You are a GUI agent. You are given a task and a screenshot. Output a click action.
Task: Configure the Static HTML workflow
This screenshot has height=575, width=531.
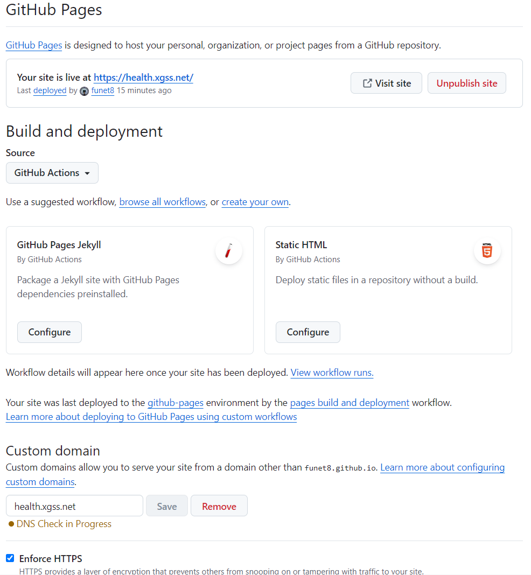click(308, 332)
